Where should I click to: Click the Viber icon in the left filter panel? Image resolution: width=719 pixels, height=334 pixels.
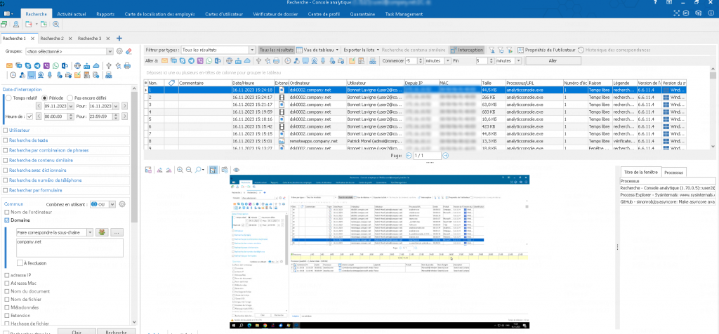[x=46, y=65]
